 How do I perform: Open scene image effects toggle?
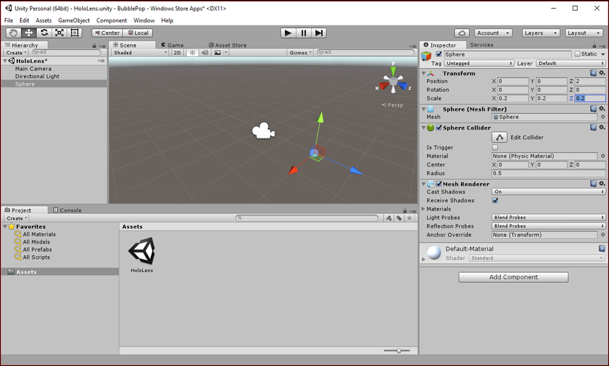pos(218,53)
